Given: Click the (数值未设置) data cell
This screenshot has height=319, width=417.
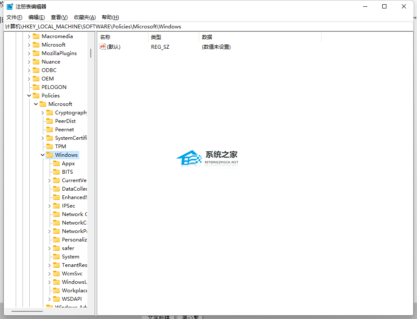Looking at the screenshot, I should pos(216,47).
